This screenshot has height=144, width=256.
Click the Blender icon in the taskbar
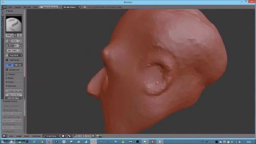click(x=94, y=142)
